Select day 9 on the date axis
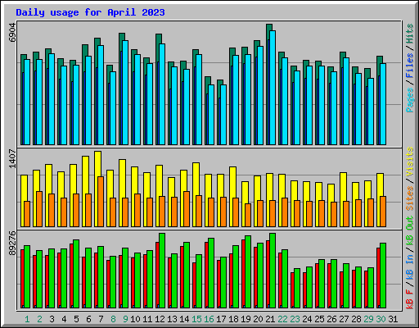Image resolution: width=419 pixels, height=328 pixels. click(x=125, y=319)
